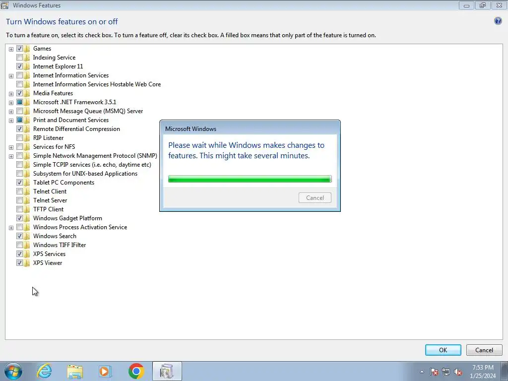This screenshot has height=381, width=508.
Task: Click the green progress bar
Action: tap(250, 179)
